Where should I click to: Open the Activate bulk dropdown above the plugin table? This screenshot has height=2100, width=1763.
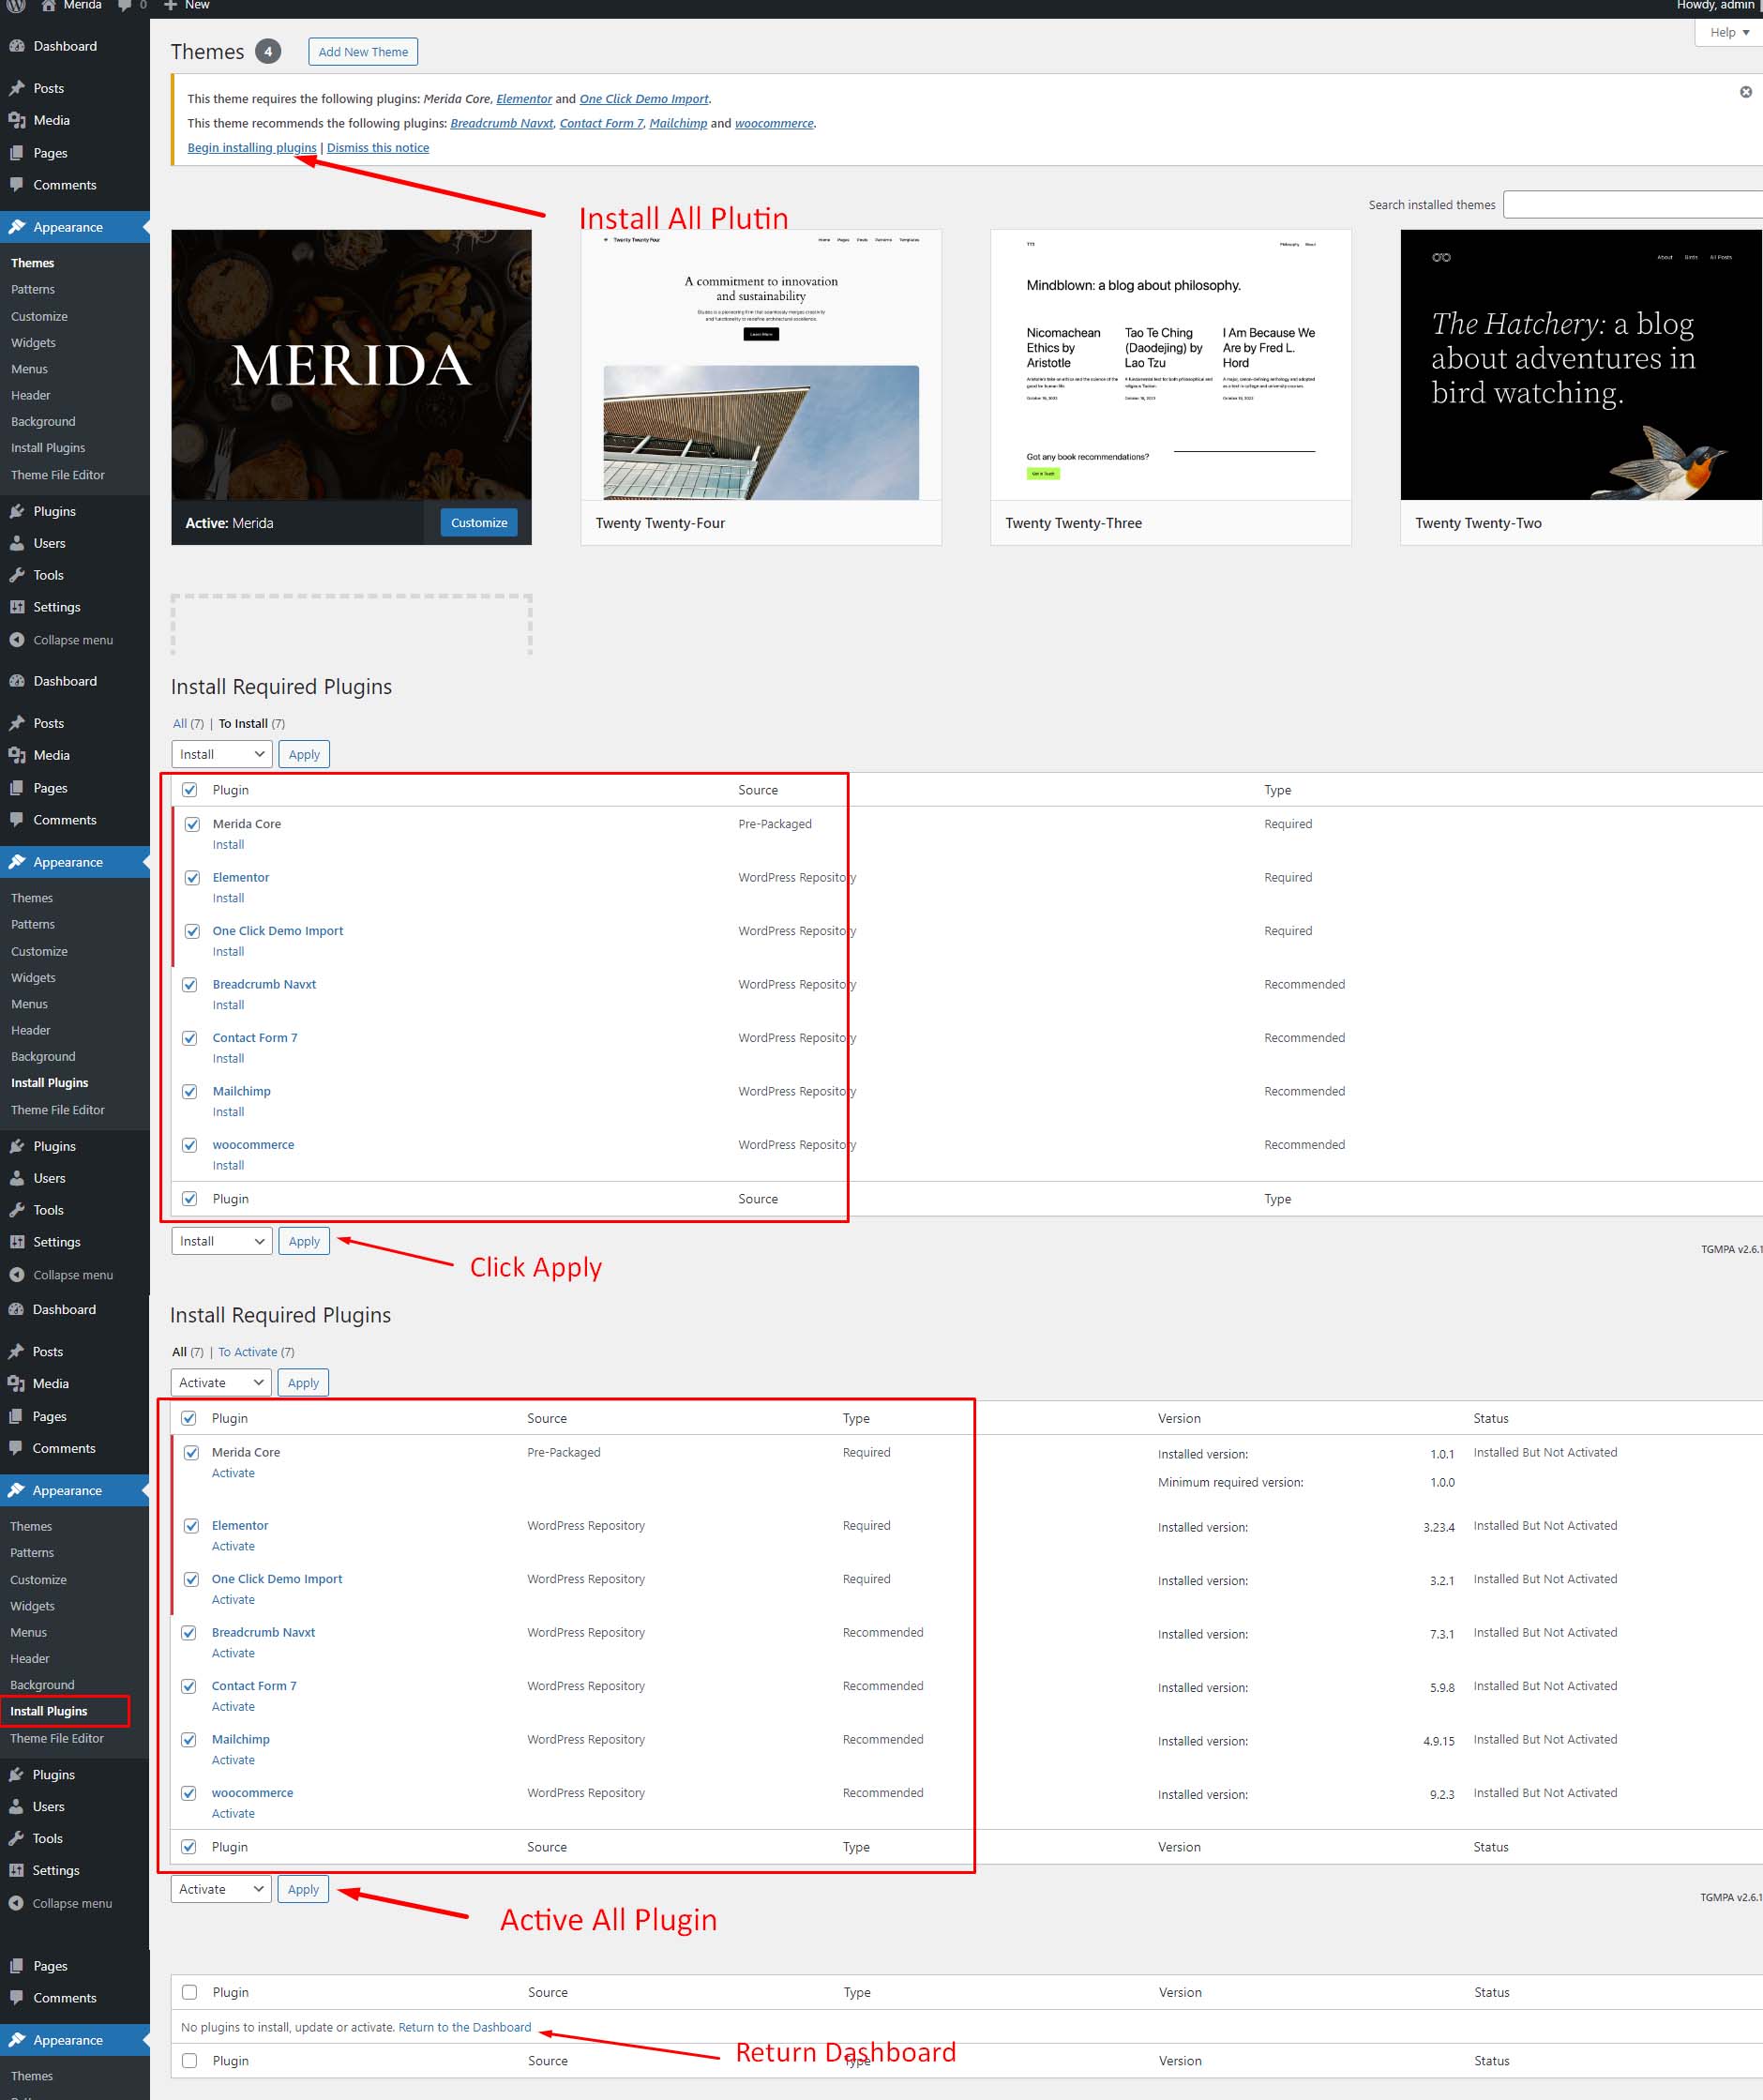coord(221,1382)
